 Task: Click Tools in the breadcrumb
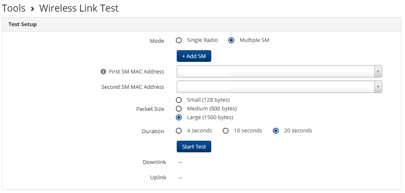(x=14, y=8)
